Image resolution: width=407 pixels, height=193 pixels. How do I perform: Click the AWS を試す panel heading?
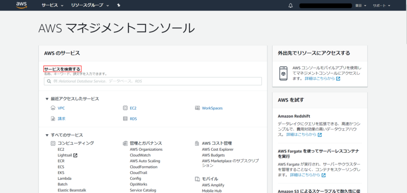click(290, 100)
